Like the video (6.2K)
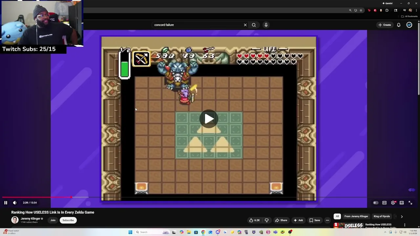 point(255,220)
